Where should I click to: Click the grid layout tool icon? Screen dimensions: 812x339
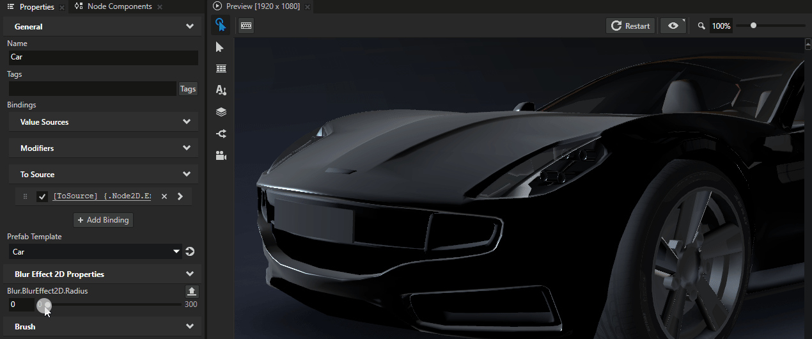(221, 68)
